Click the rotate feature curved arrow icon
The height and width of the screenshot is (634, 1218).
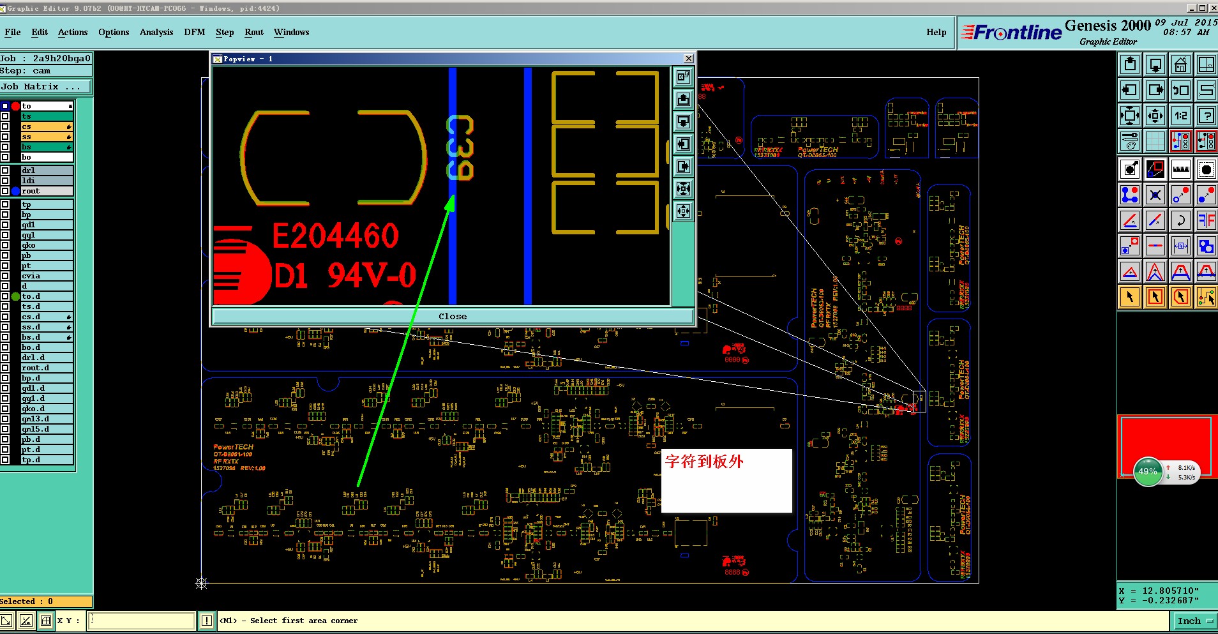[1181, 220]
